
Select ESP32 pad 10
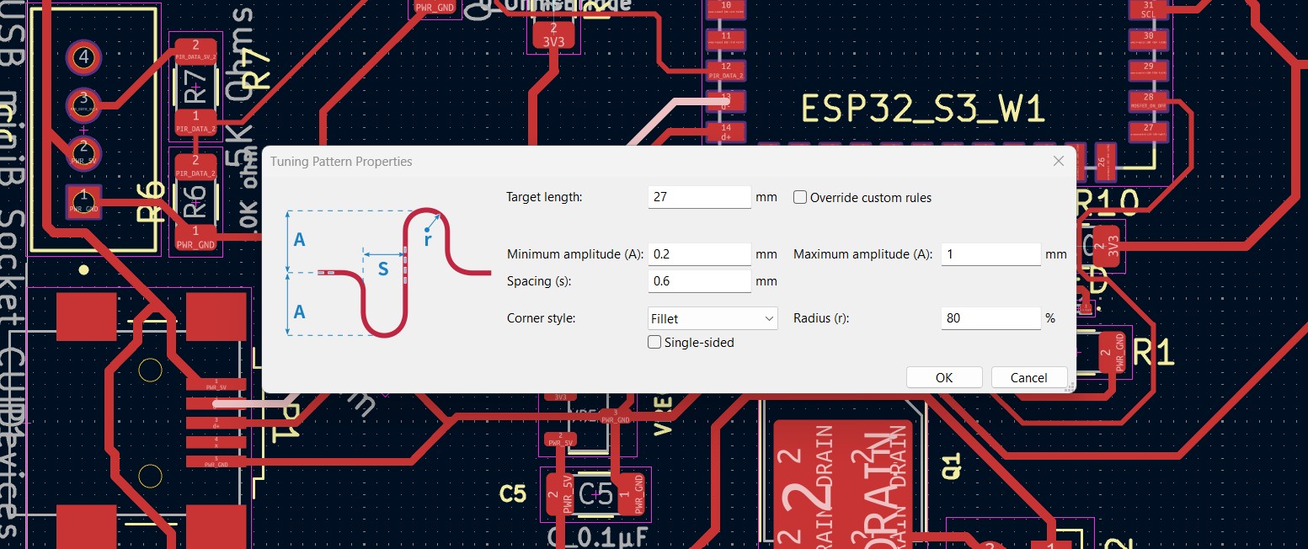[726, 9]
